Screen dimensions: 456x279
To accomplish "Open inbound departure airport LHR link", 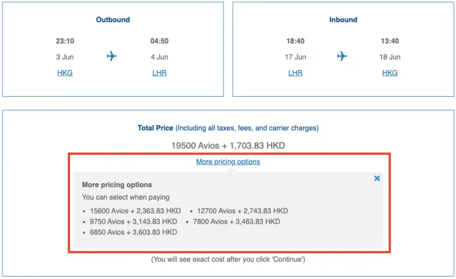I will click(295, 73).
